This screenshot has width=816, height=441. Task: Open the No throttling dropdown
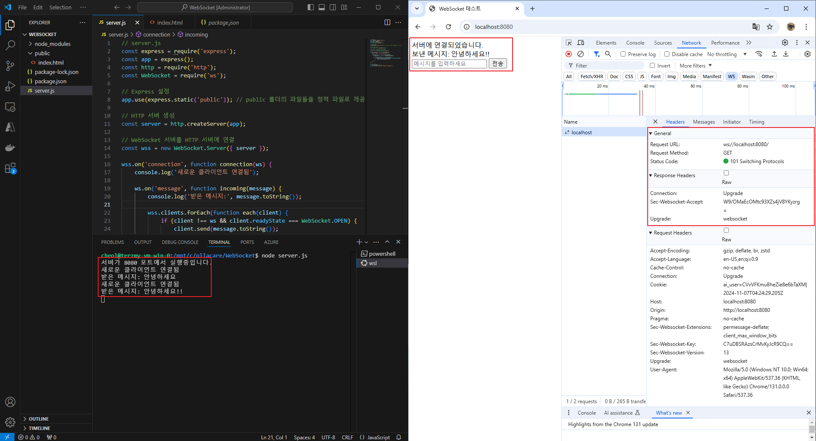[x=727, y=54]
